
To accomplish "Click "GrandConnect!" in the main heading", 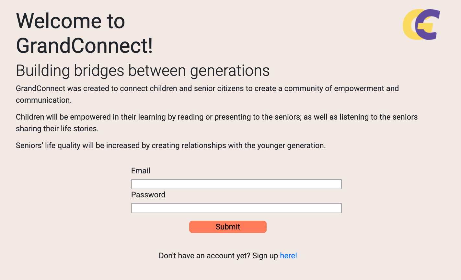I will pyautogui.click(x=84, y=45).
